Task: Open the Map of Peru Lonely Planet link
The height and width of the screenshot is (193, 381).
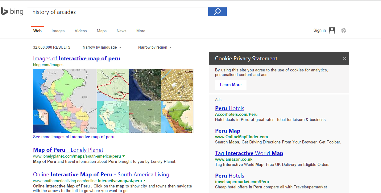Action: point(68,150)
